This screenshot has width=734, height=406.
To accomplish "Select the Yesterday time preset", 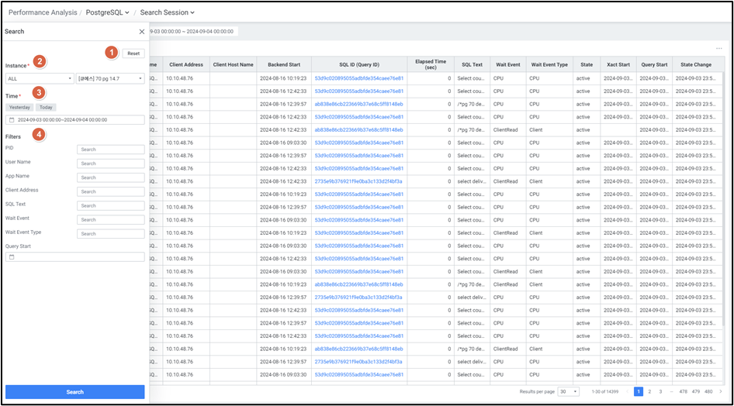I will point(19,107).
